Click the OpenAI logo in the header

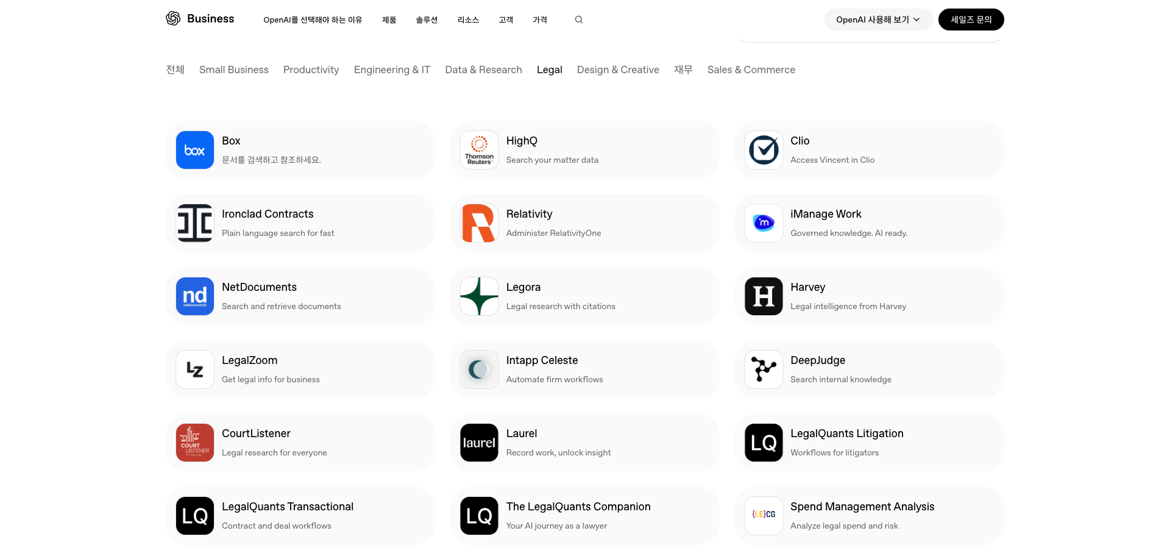coord(173,18)
